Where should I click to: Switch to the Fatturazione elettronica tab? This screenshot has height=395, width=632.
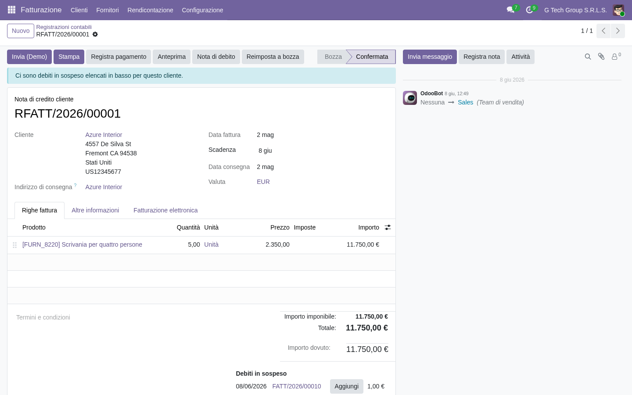[165, 210]
